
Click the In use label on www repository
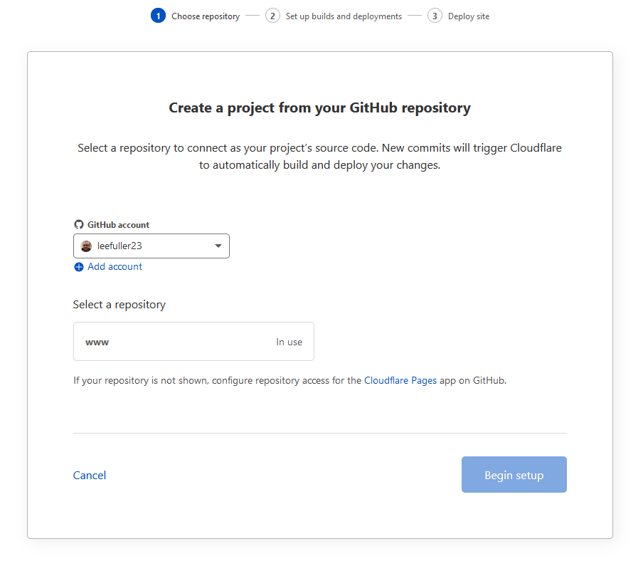click(x=289, y=341)
